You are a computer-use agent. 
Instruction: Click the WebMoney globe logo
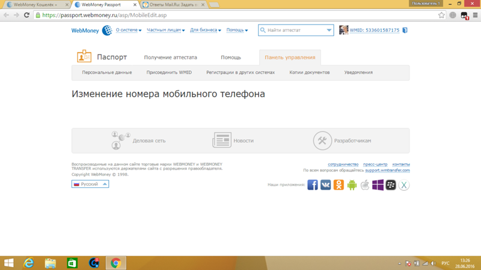107,31
